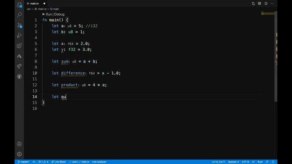Click the circular-arrow icon in the editor toolbar
This screenshot has width=292, height=164.
260,4
